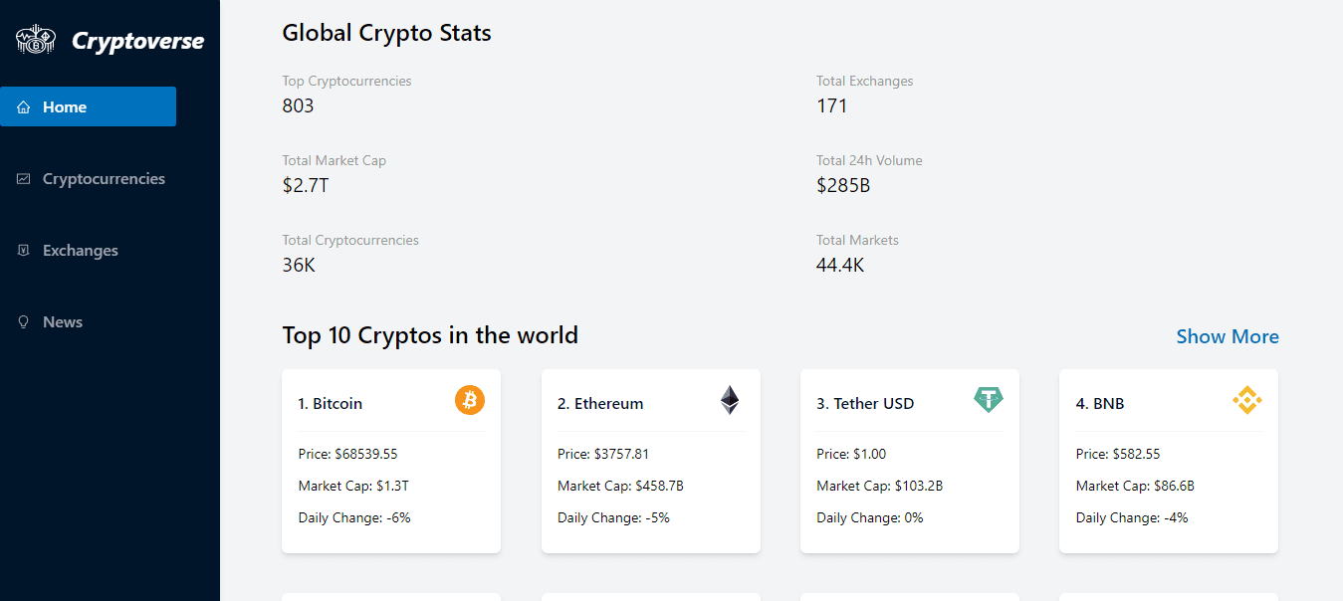The height and width of the screenshot is (601, 1343).
Task: Click the Home house icon in the sidebar
Action: click(24, 107)
